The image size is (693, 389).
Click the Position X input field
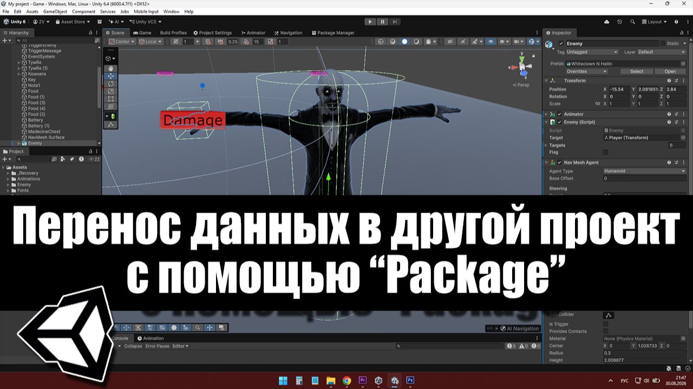click(x=619, y=89)
